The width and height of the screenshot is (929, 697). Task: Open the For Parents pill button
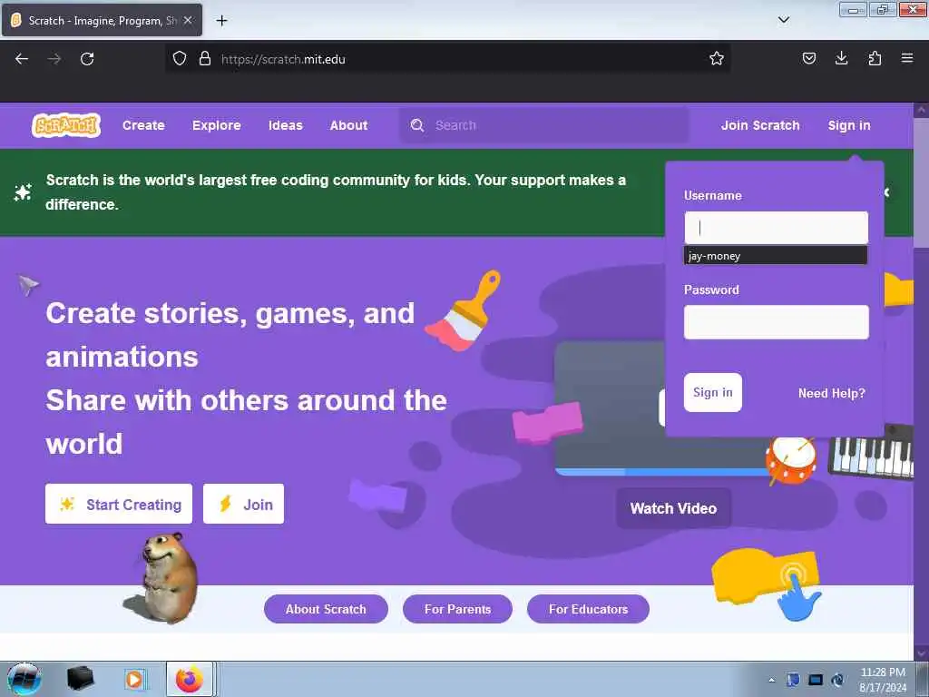pos(457,609)
